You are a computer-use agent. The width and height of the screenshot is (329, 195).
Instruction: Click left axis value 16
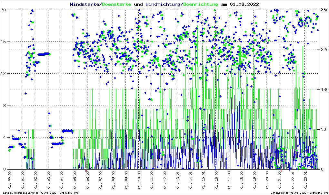click(x=5, y=42)
